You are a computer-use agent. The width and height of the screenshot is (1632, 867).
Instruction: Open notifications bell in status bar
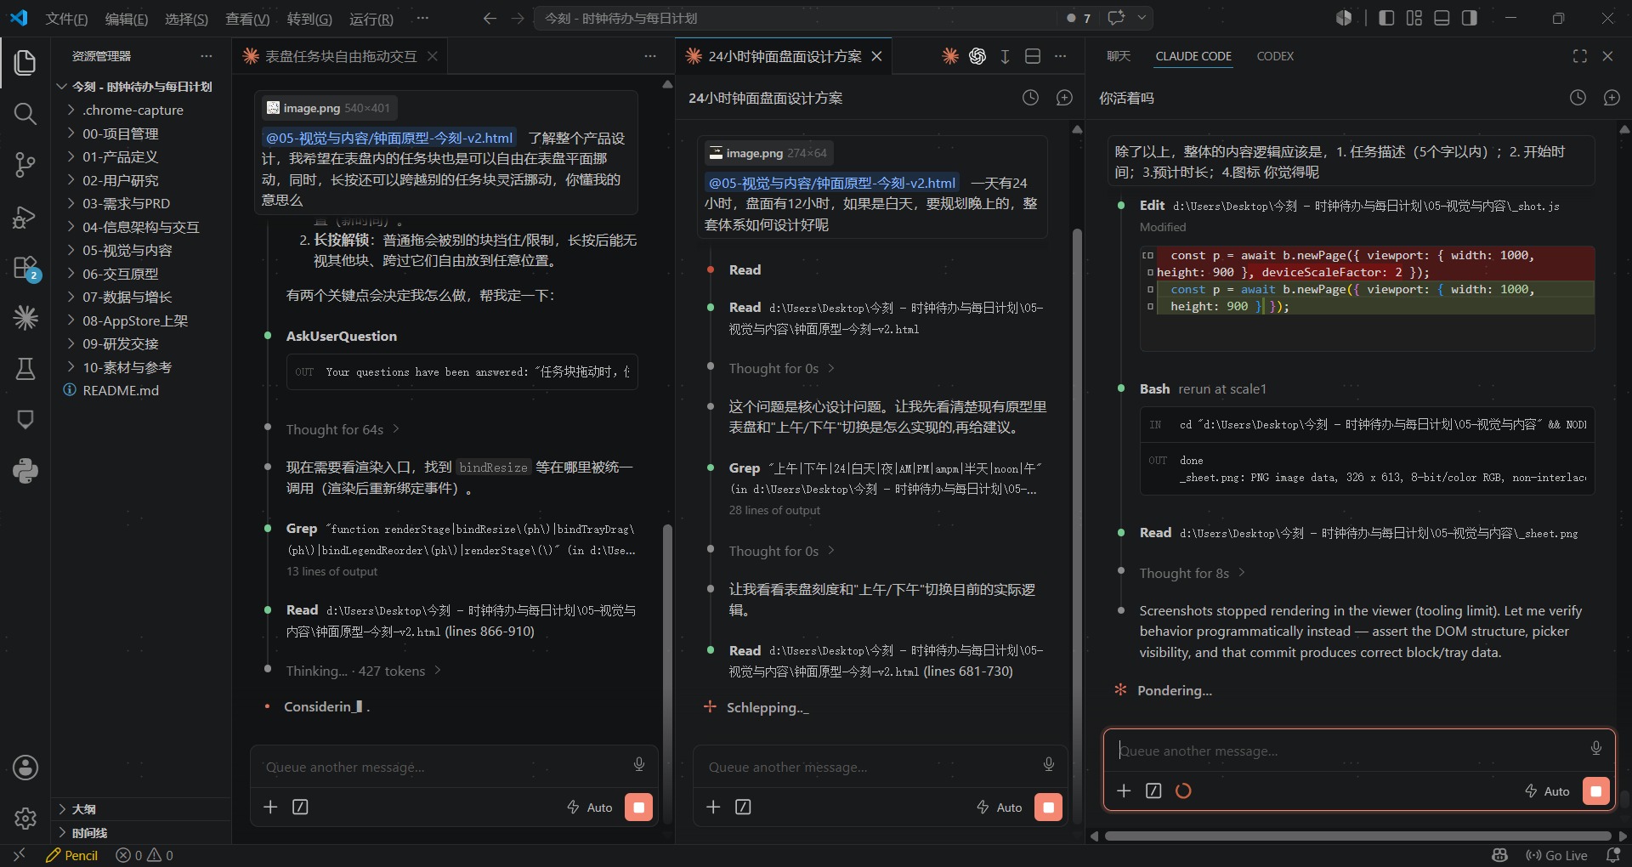coord(1612,855)
